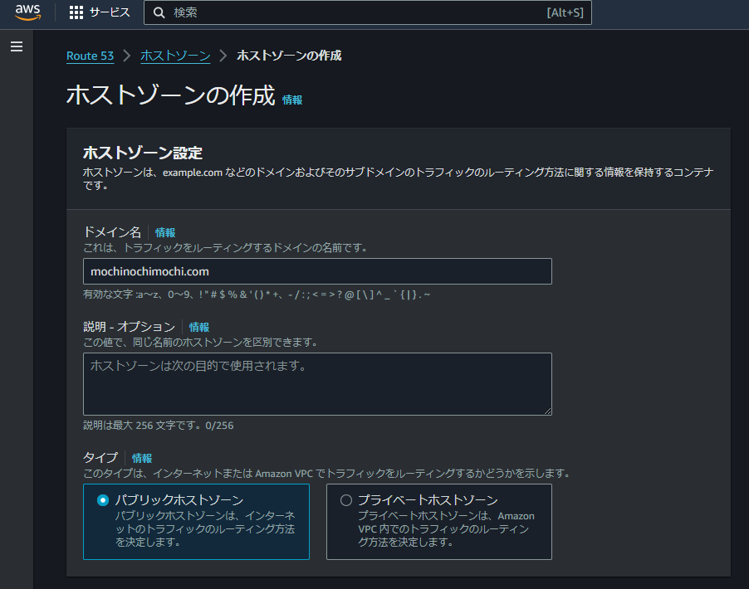Open 情報 link next to ドメイン名
Screen dimensions: 749x589
pos(164,232)
